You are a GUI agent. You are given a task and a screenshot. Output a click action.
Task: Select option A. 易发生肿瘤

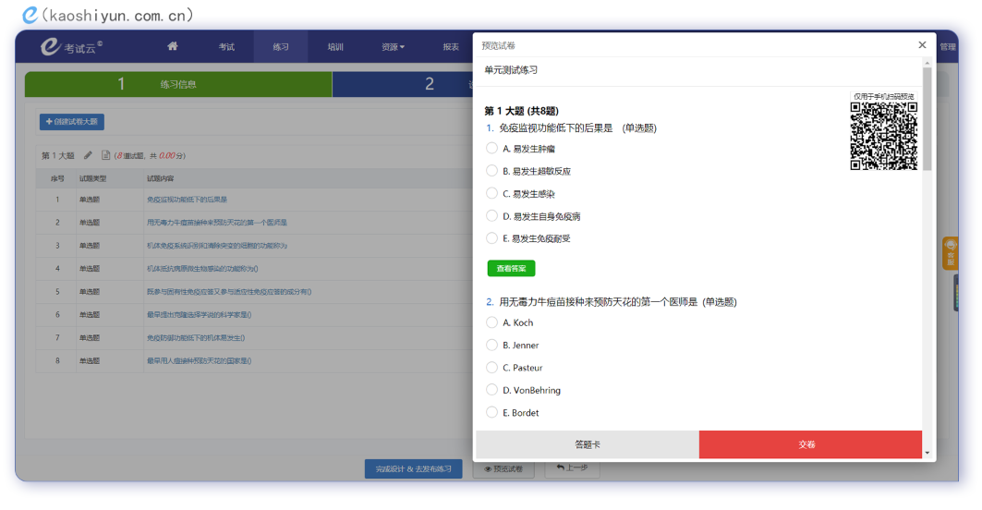(491, 148)
